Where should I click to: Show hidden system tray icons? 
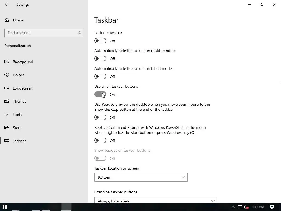233,207
